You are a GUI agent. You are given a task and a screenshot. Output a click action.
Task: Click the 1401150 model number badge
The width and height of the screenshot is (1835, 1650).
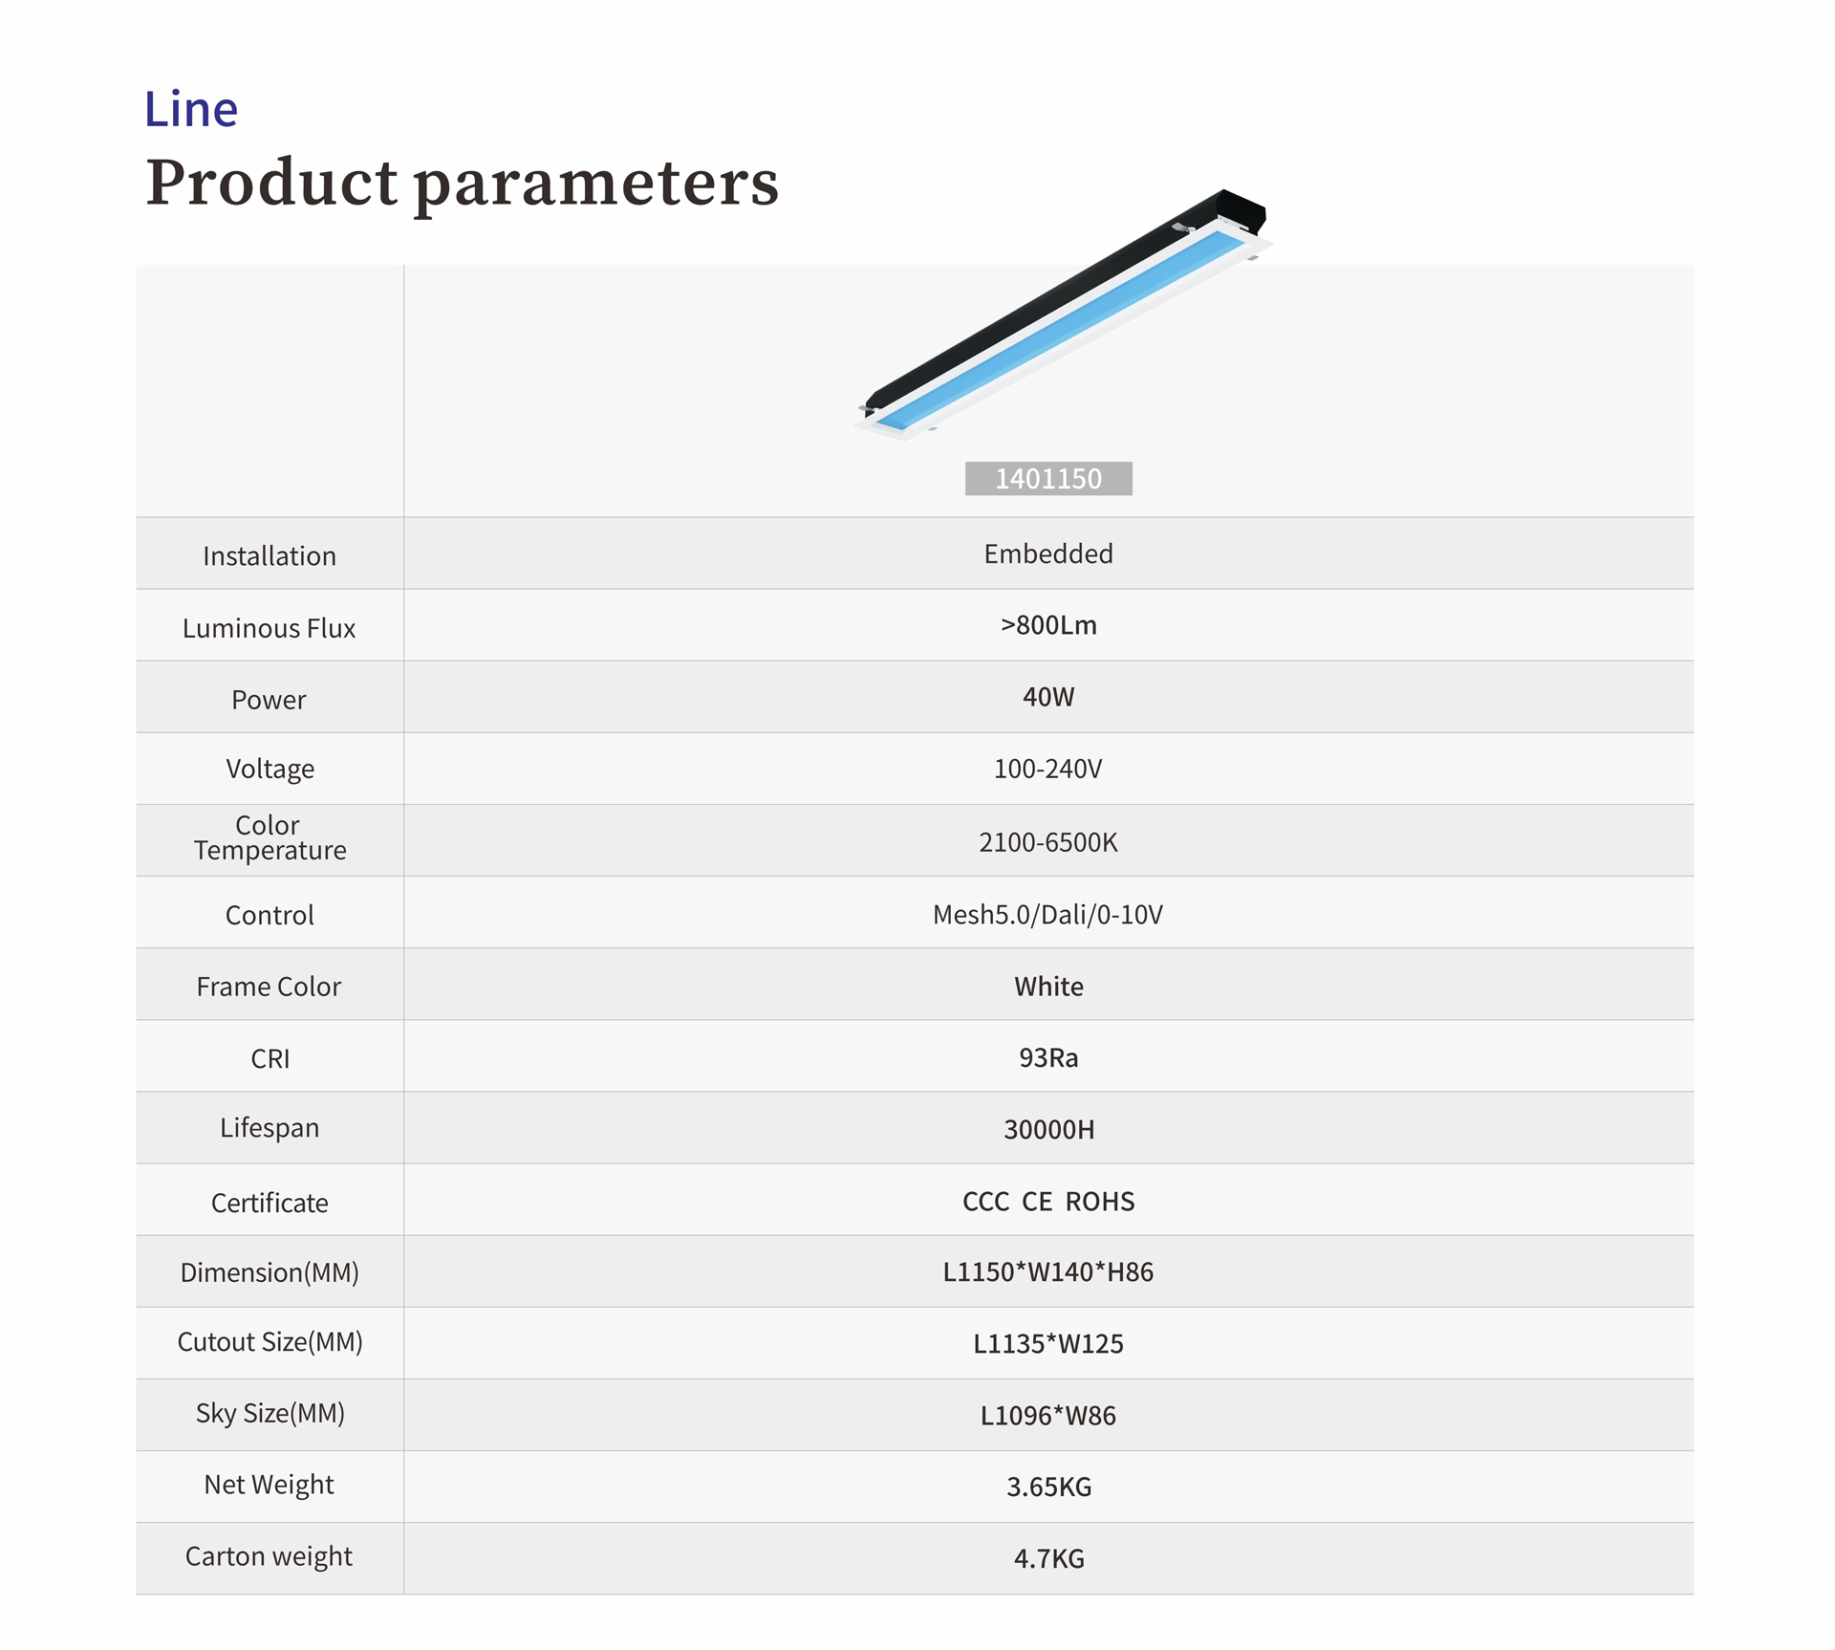click(x=1047, y=478)
